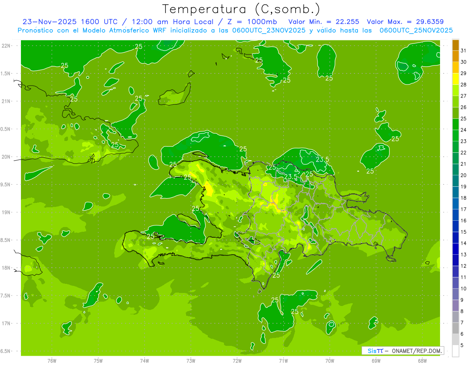Click the '15' value on the colorbar
The image size is (474, 366).
(464, 232)
